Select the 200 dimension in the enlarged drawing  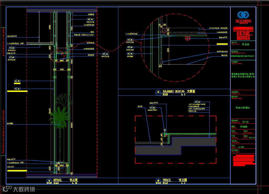point(168,50)
